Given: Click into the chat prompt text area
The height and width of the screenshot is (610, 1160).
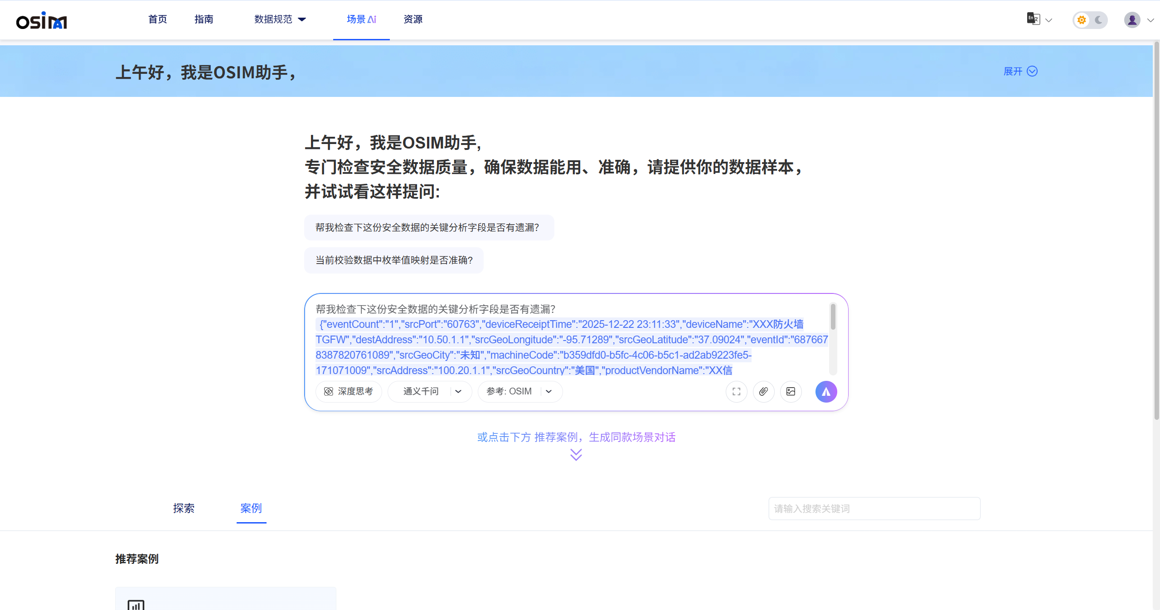Looking at the screenshot, I should point(571,340).
